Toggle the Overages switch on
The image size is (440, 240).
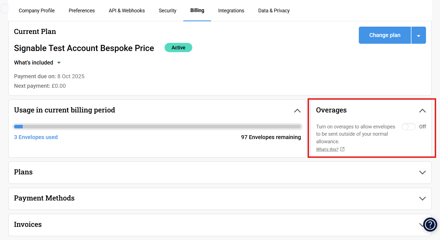click(409, 127)
